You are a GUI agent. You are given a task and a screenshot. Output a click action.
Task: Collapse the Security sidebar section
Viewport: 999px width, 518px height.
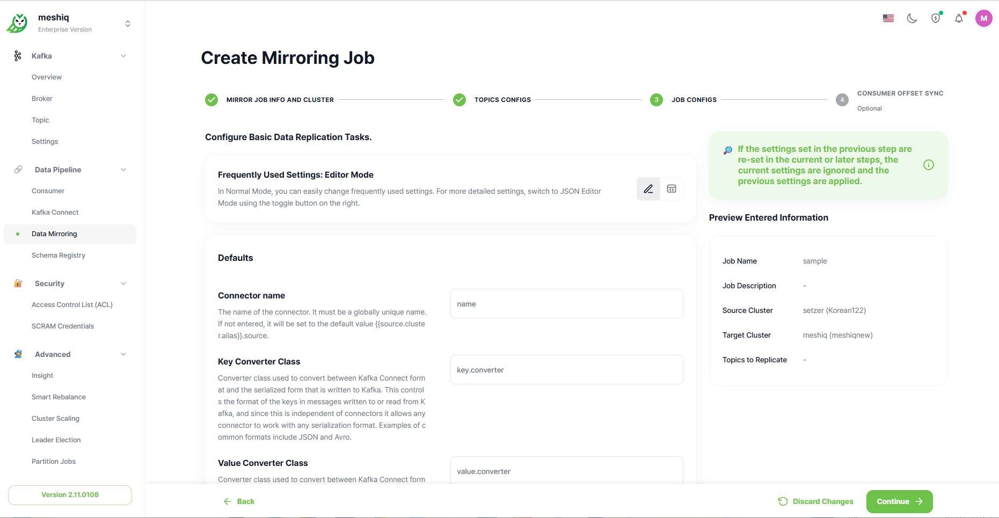(x=123, y=283)
